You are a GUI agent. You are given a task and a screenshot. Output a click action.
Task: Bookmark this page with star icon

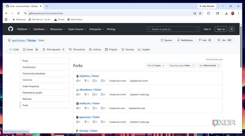(200, 13)
